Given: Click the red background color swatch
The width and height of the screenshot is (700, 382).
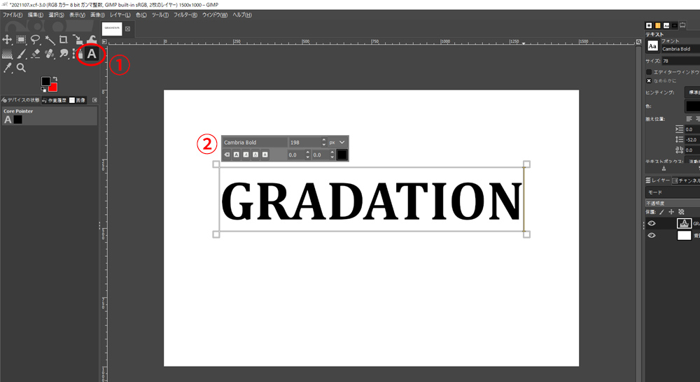Looking at the screenshot, I should point(54,87).
